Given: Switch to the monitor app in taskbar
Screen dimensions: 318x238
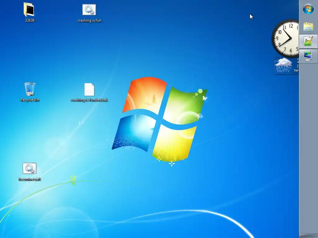Looking at the screenshot, I should click(308, 56).
